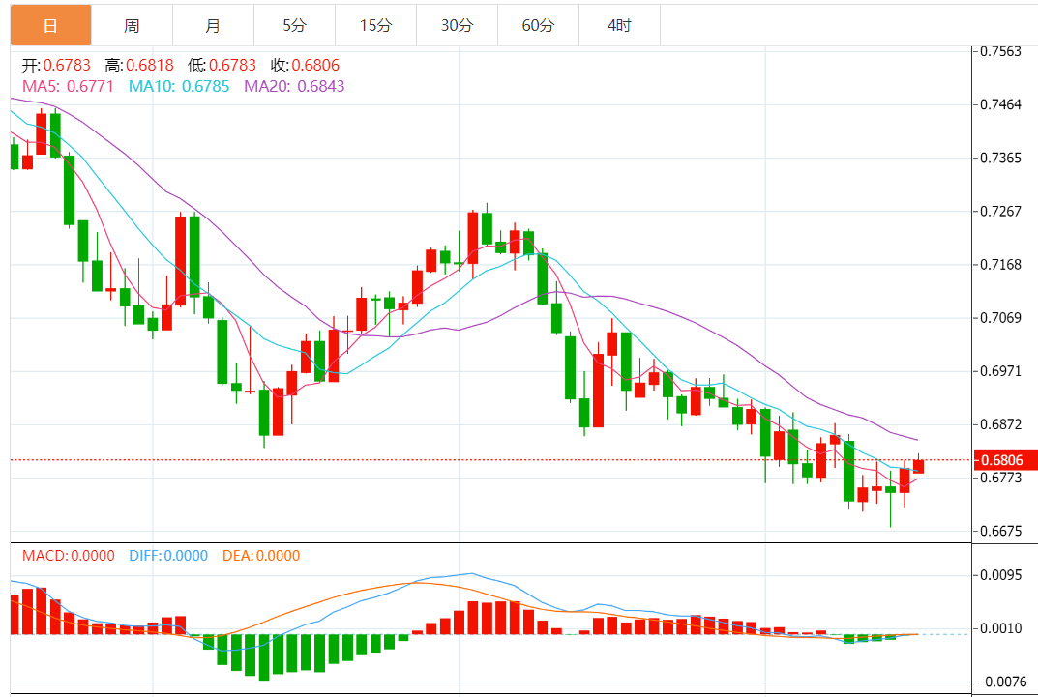Screen dimensions: 1038x697
Task: Select the 日 daily timeframe tab
Action: [x=51, y=25]
